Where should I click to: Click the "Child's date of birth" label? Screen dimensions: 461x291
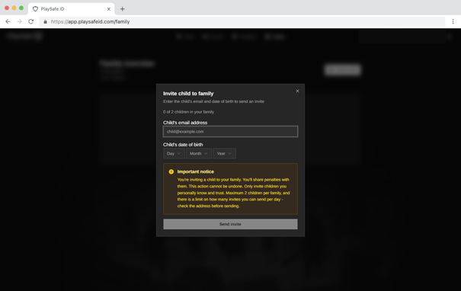(x=183, y=145)
